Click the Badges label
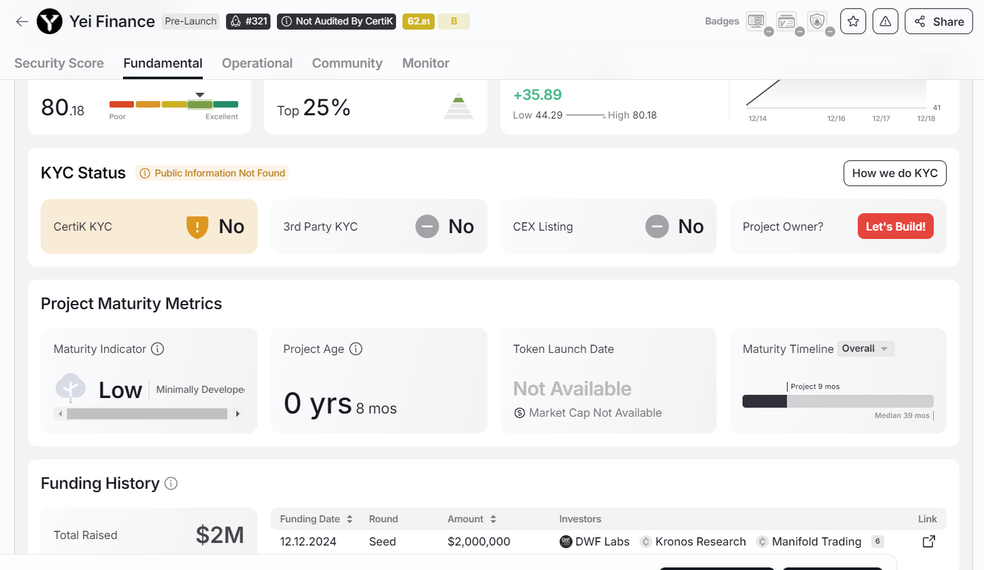Image resolution: width=984 pixels, height=570 pixels. (x=722, y=21)
